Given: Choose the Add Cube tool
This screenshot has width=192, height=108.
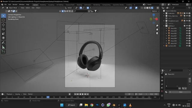Looking at the screenshot, I should [x=3, y=52].
